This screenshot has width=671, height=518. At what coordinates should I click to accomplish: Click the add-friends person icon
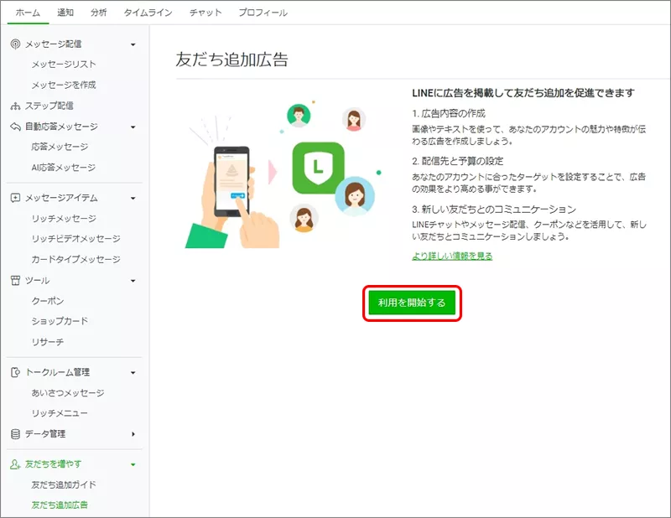[14, 464]
